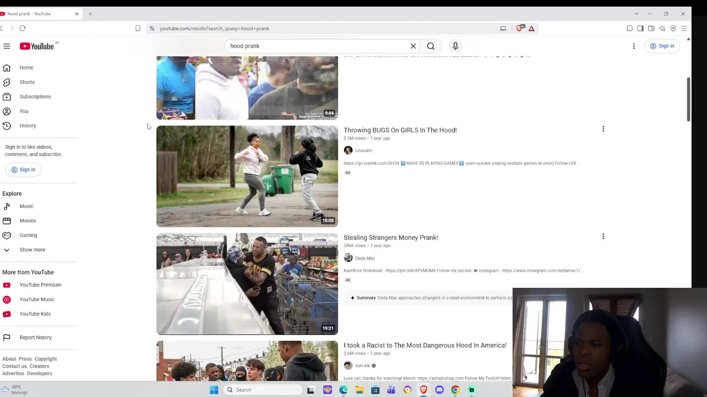Image resolution: width=707 pixels, height=397 pixels.
Task: Go to the YouTube logo homepage
Action: click(37, 46)
